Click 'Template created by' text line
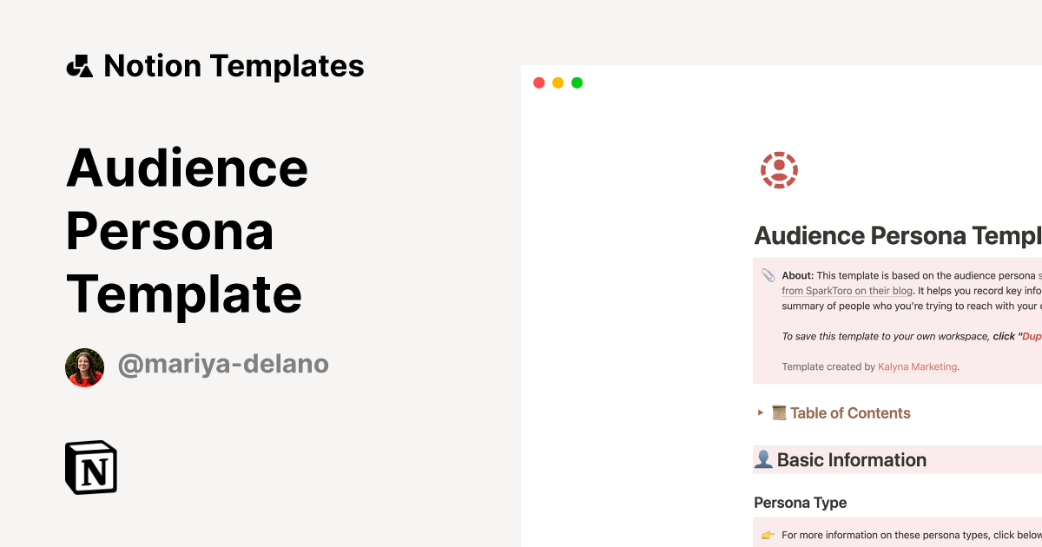 click(828, 366)
